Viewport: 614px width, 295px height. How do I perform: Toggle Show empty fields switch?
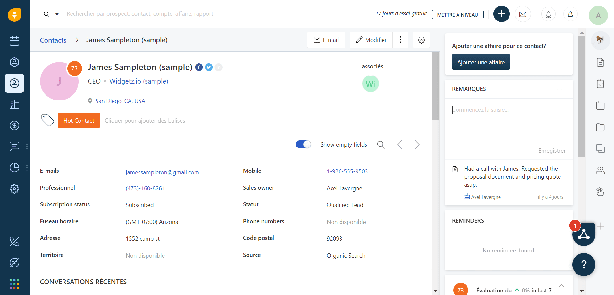pos(303,145)
